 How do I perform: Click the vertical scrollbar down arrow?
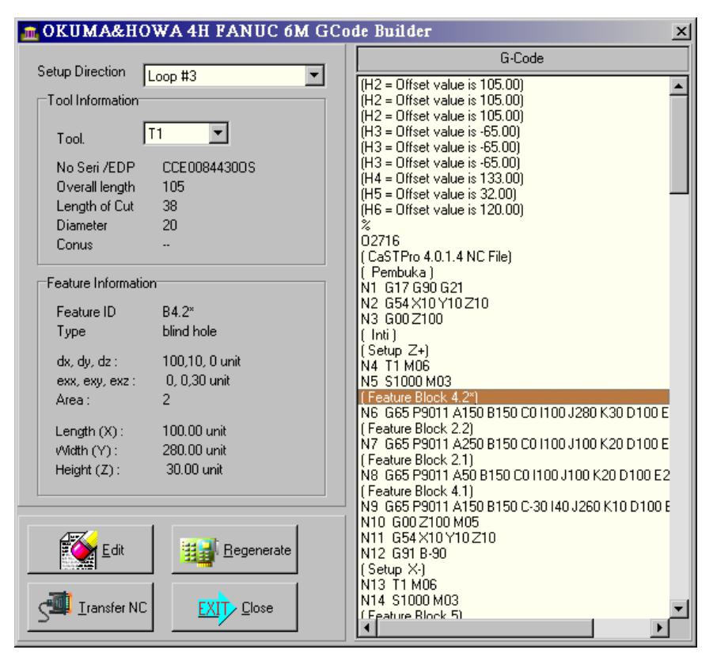[x=678, y=609]
